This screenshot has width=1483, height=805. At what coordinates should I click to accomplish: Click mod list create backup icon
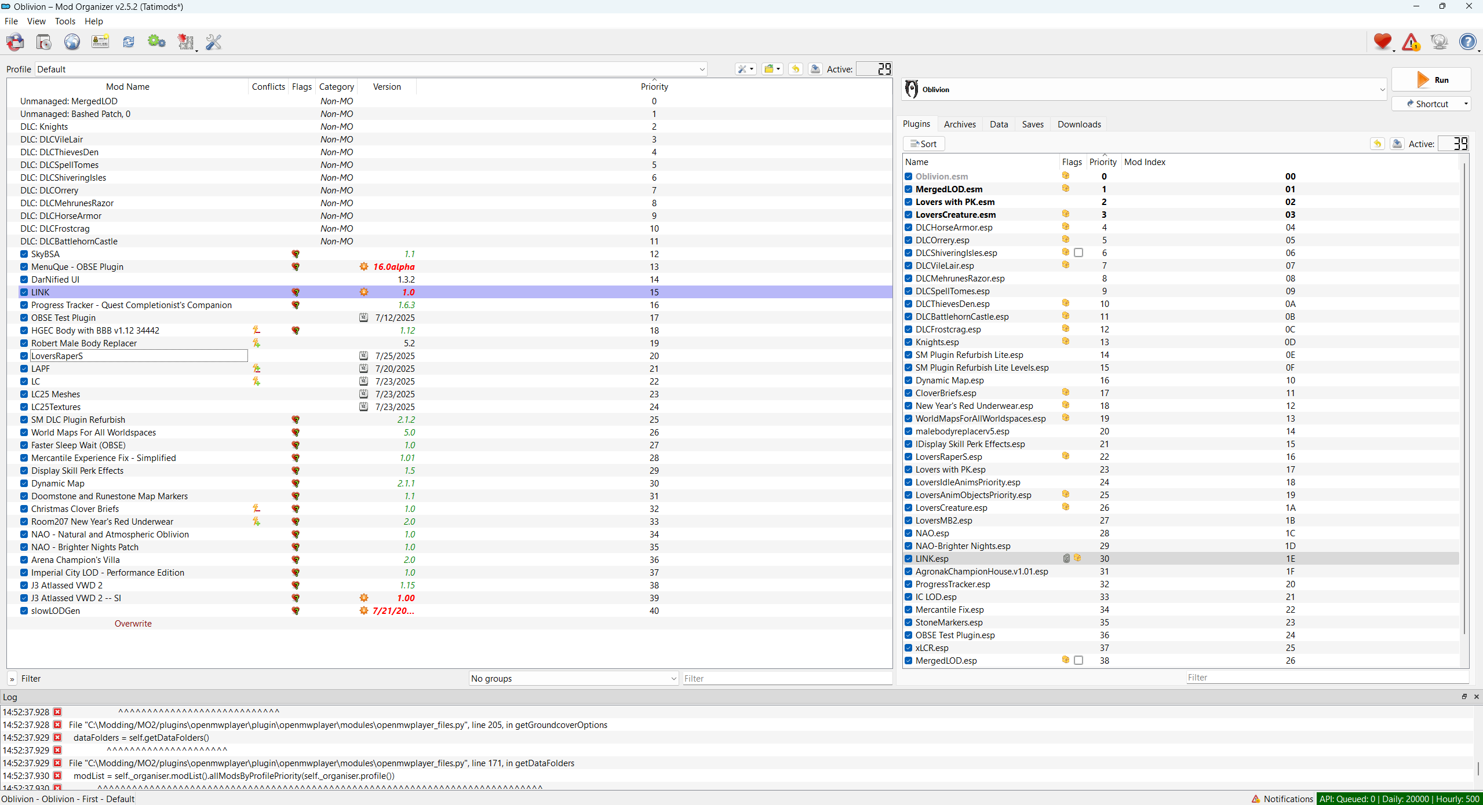click(815, 69)
